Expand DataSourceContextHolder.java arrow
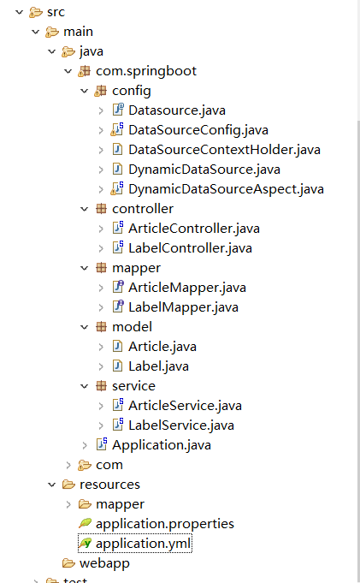The height and width of the screenshot is (583, 360). tap(101, 150)
